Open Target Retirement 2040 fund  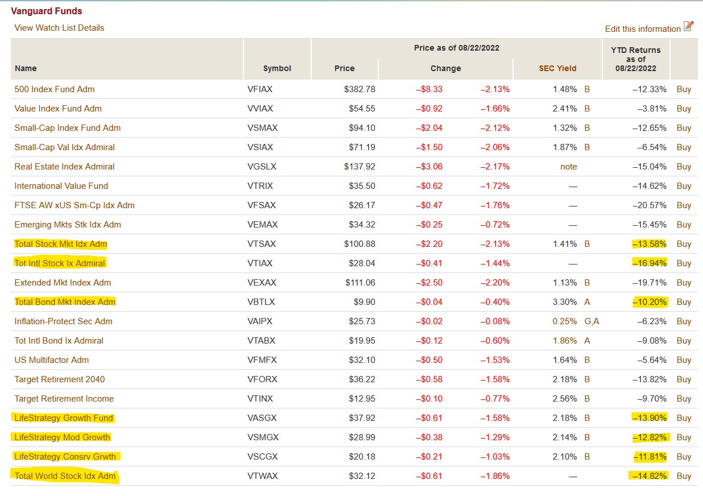60,379
